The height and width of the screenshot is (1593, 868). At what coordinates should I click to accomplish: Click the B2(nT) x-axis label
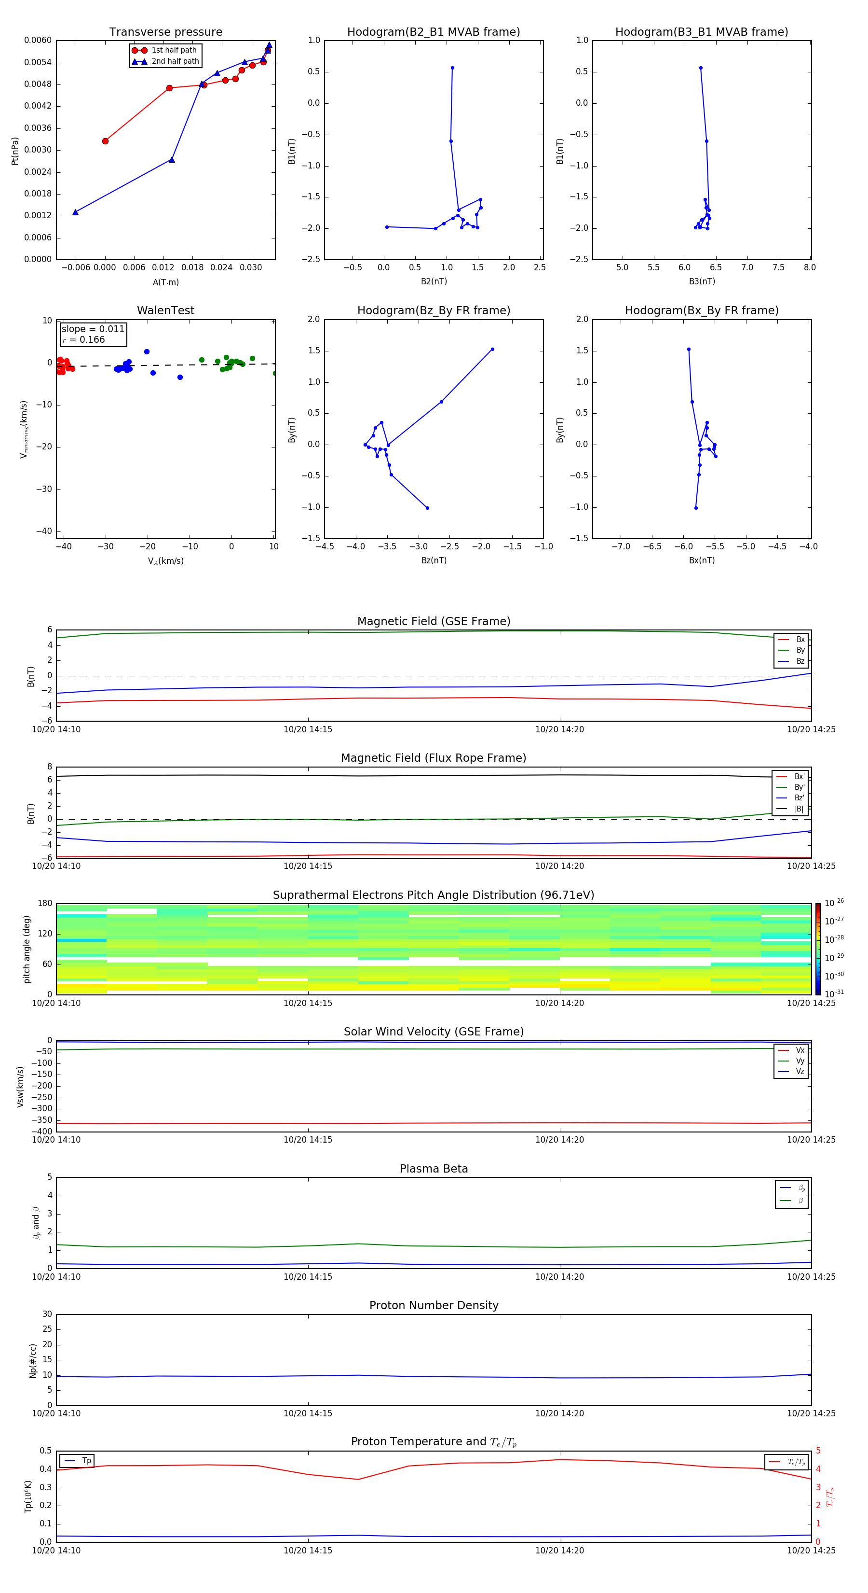pos(434,281)
